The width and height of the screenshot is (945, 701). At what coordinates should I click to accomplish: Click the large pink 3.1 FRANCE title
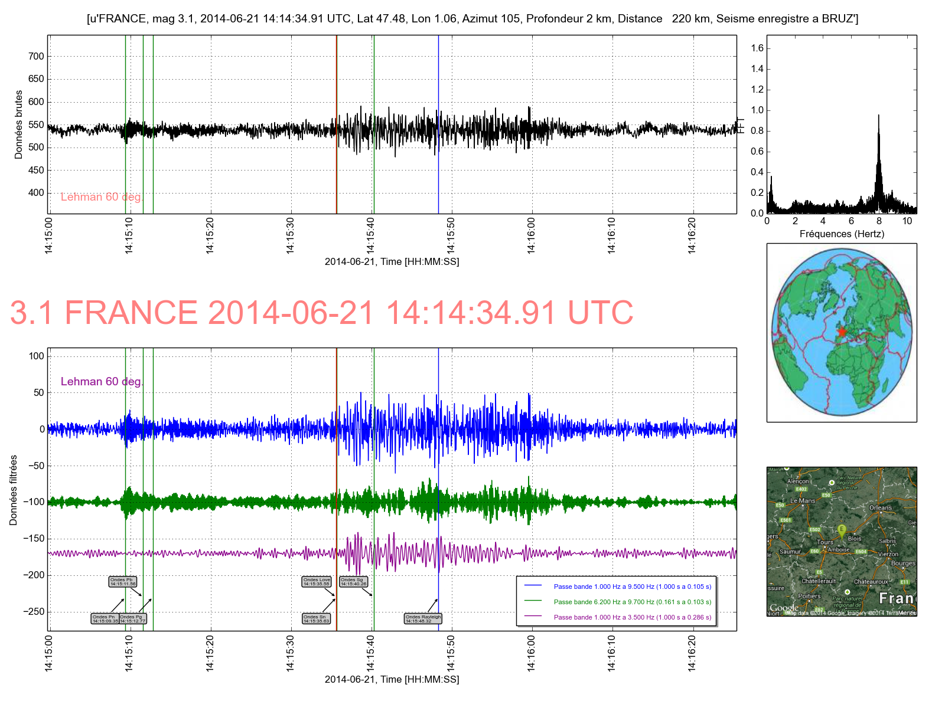322,313
